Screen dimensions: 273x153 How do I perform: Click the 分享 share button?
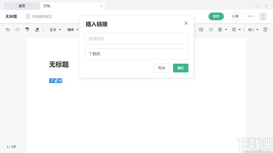tap(235, 16)
